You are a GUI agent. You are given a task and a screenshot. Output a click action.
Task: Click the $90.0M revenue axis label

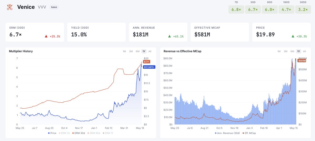pyautogui.click(x=168, y=58)
